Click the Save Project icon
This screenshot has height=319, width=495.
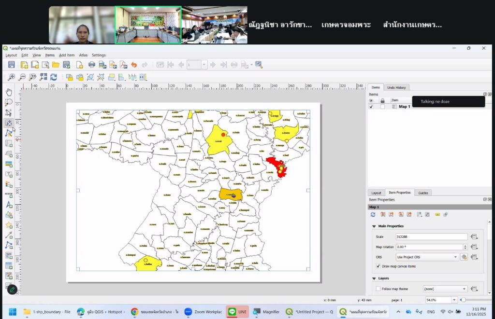(x=11, y=65)
